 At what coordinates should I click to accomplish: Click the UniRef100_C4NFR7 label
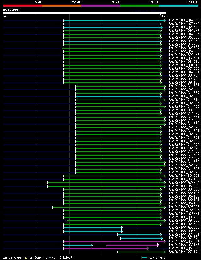[184, 127]
